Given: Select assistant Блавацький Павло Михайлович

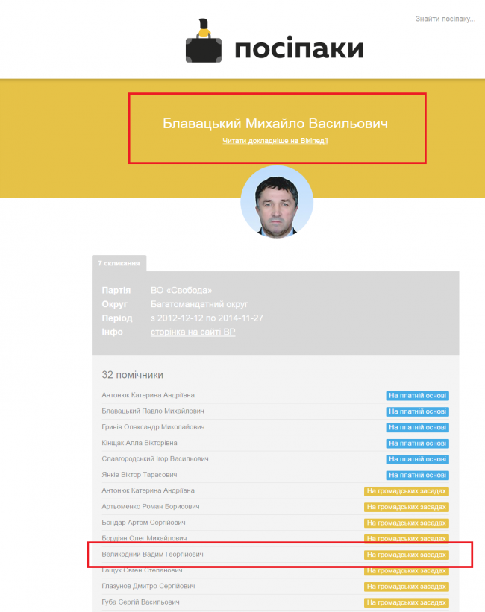Looking at the screenshot, I should (x=152, y=411).
